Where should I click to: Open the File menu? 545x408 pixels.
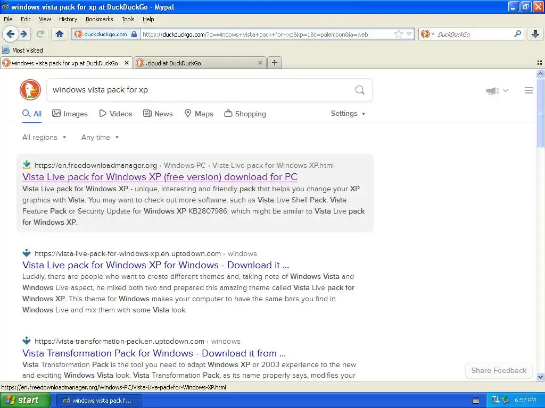coord(8,19)
